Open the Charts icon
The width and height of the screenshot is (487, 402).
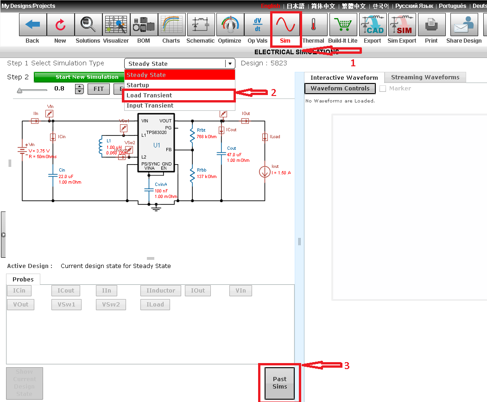171,25
